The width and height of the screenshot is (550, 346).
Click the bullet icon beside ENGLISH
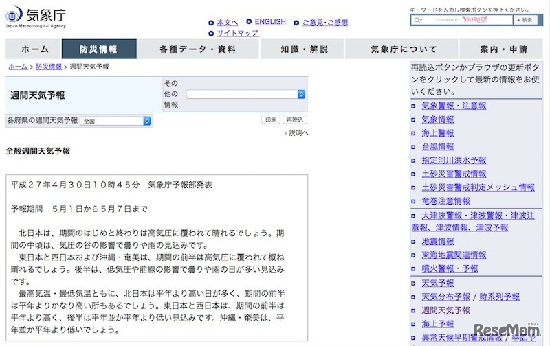point(249,22)
